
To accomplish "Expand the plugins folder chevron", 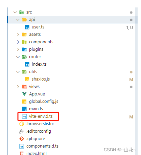I will pyautogui.click(x=18, y=49).
